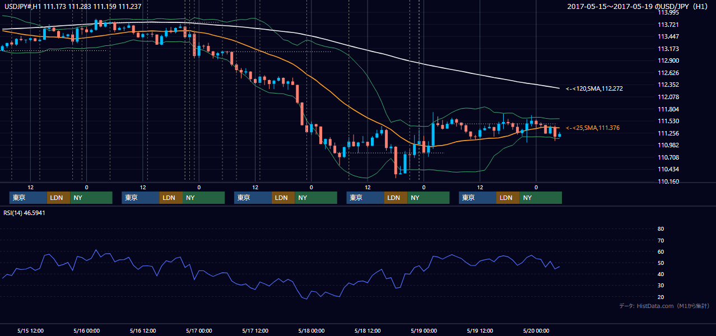716x336 pixels.
Task: Click the RSI 40 level label
Action: [661, 274]
